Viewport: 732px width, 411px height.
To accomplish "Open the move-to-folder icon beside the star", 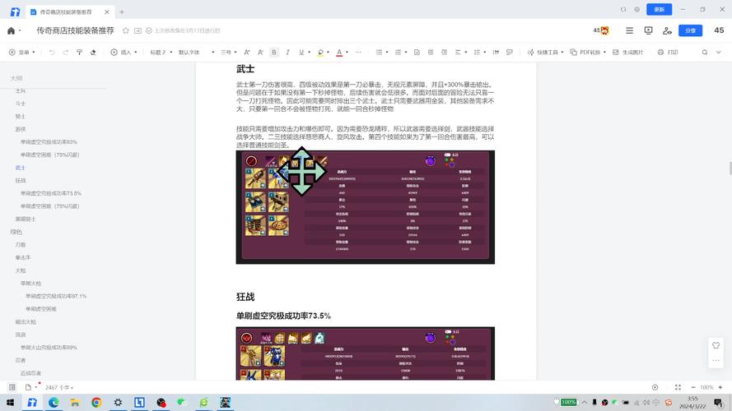I will [x=138, y=30].
